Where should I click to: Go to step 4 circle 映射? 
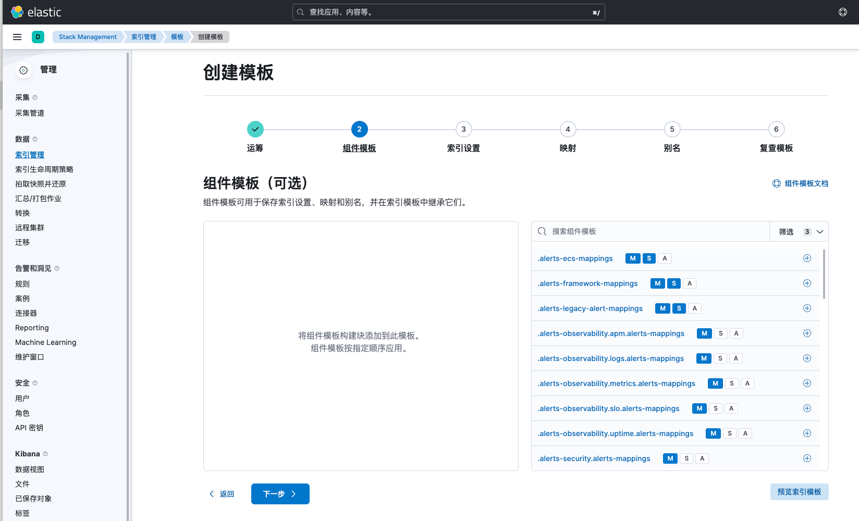point(568,129)
